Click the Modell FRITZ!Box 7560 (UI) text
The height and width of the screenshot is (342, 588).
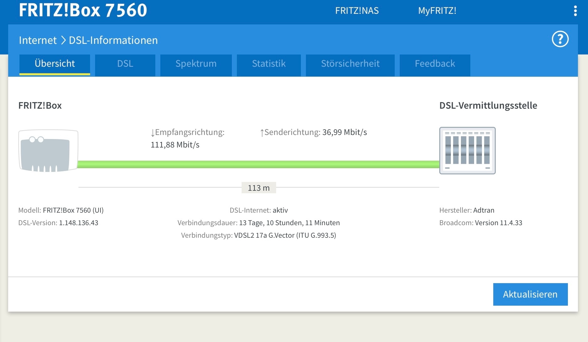click(x=61, y=210)
